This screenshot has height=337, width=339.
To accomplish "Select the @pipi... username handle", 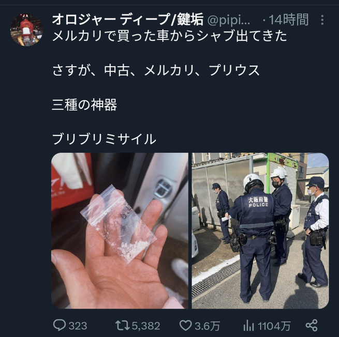I will pyautogui.click(x=229, y=20).
